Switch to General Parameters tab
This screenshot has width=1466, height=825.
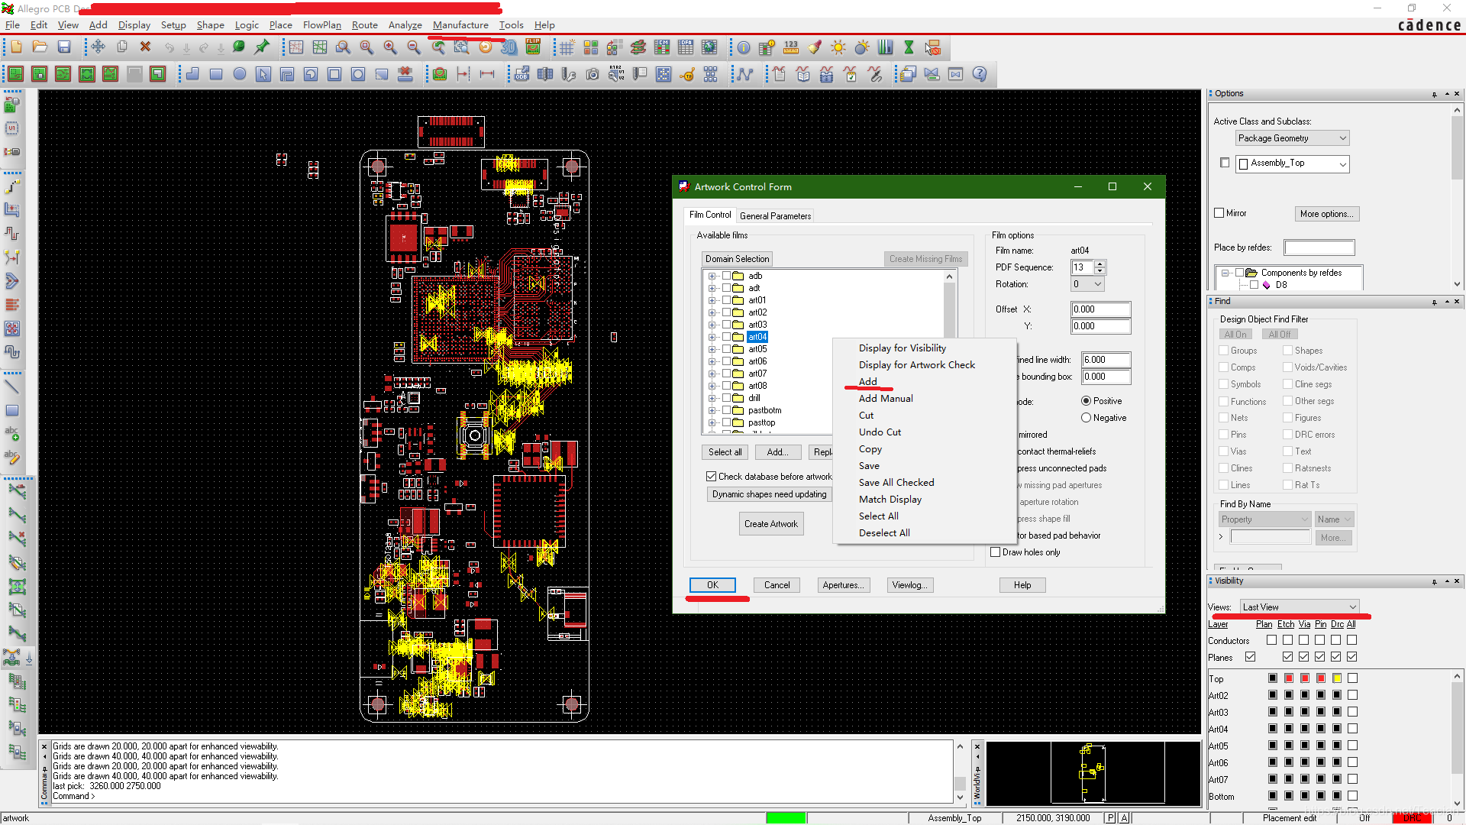tap(775, 216)
